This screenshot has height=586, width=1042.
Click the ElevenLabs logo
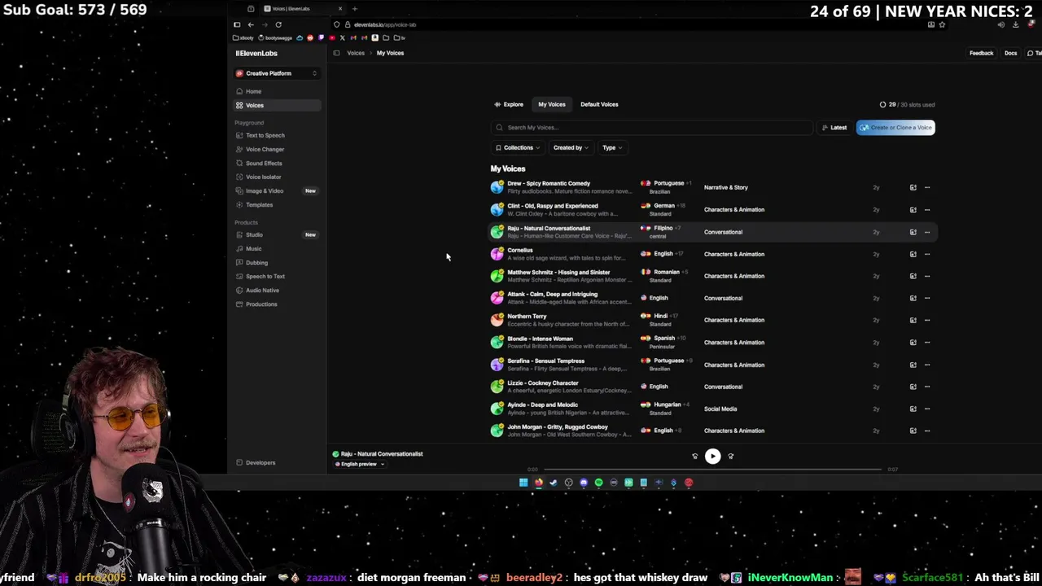tap(256, 53)
